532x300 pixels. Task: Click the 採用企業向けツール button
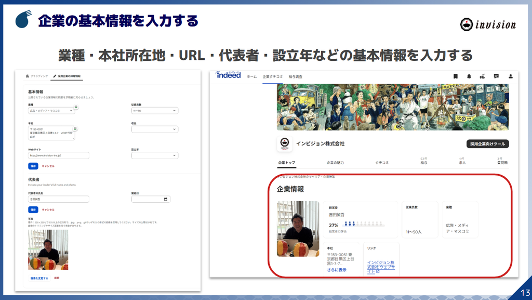(x=487, y=144)
